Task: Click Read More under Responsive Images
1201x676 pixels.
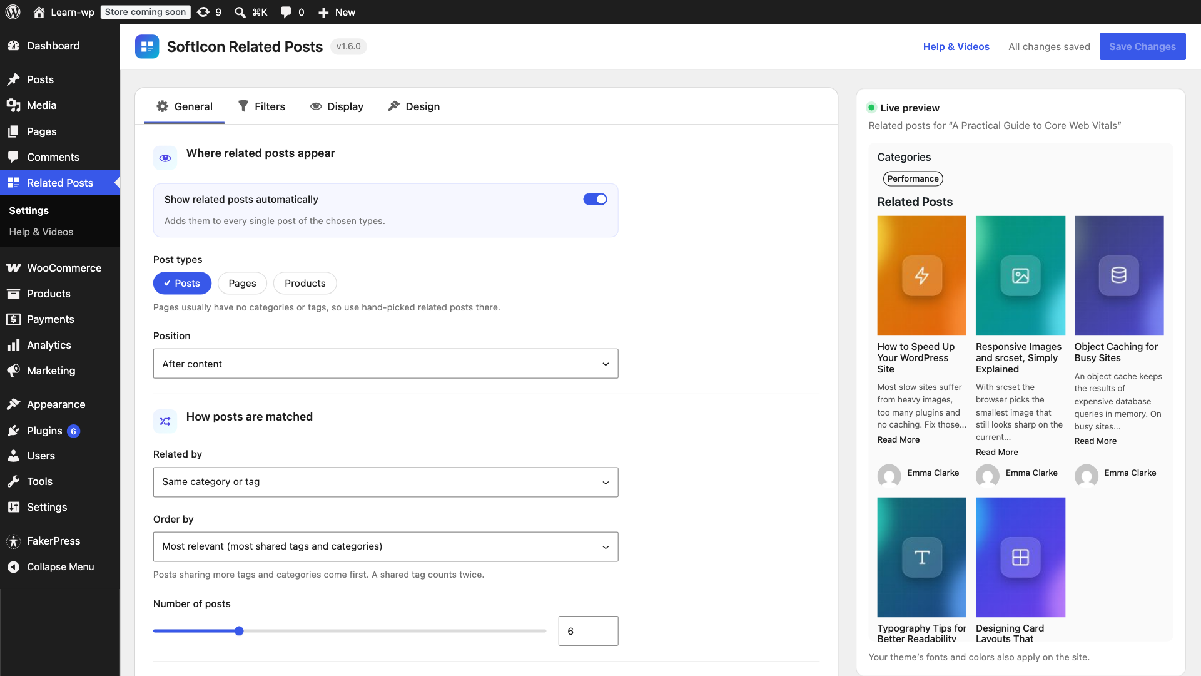Action: tap(996, 452)
